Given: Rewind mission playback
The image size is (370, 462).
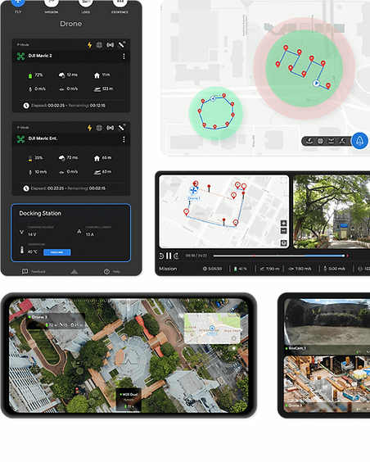Looking at the screenshot, I should click(x=161, y=256).
